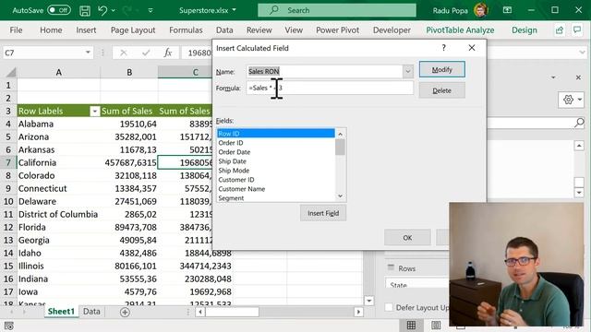Open PivotTable Fields gear tools menu
This screenshot has width=591, height=332.
tap(572, 100)
